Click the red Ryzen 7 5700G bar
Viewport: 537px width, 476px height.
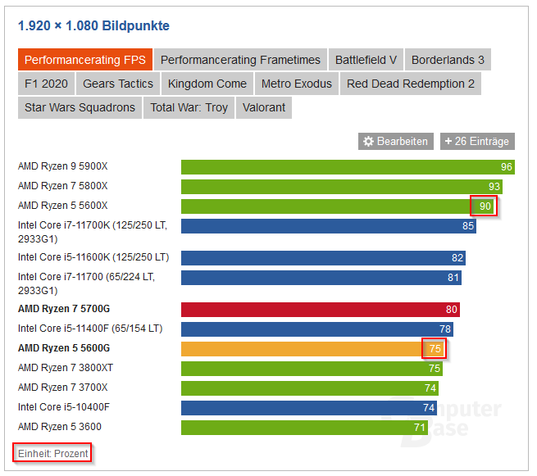point(321,310)
